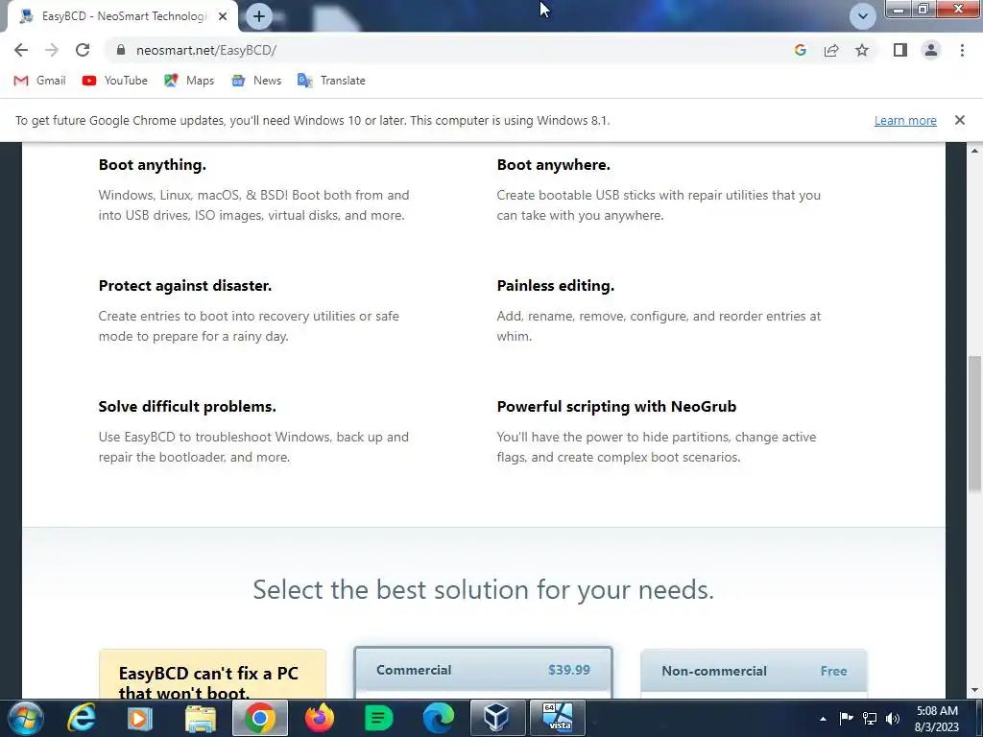Click the forward navigation arrow
Viewport: 983px width, 737px height.
(x=52, y=50)
